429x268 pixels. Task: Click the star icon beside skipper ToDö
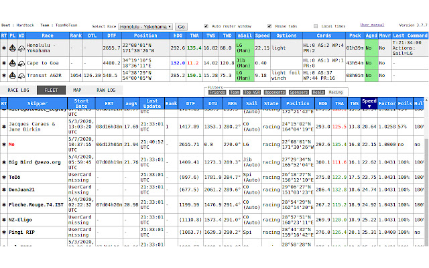point(4,177)
